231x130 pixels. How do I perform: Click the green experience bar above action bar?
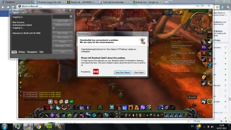pos(115,111)
